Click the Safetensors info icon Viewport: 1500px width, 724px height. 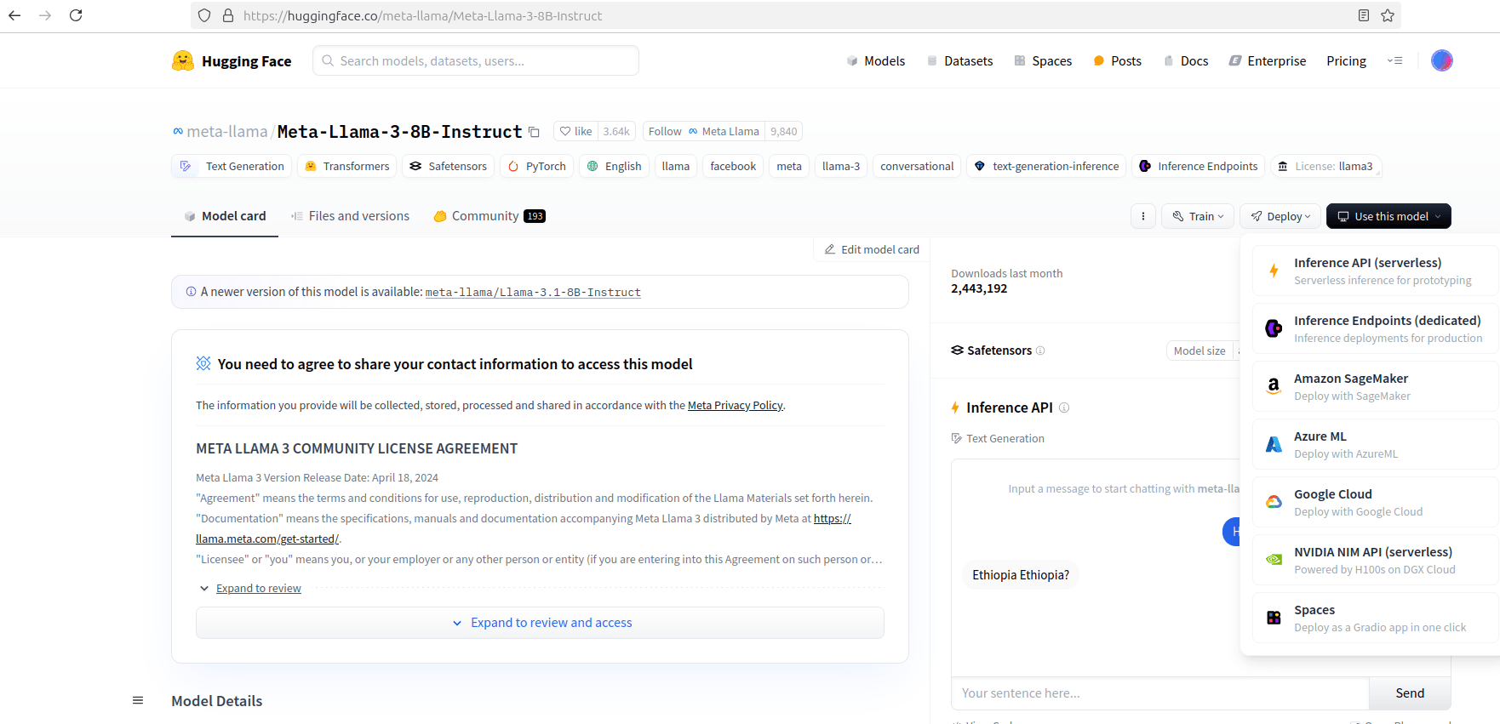click(x=1040, y=351)
